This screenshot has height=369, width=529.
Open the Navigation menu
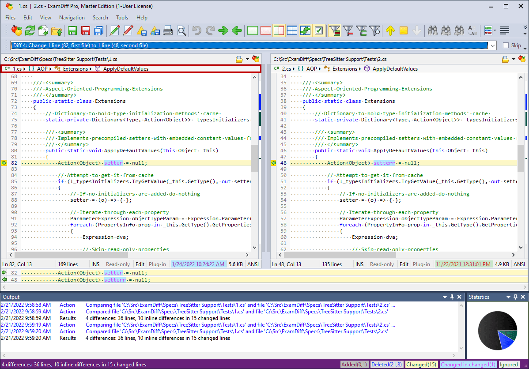point(72,18)
